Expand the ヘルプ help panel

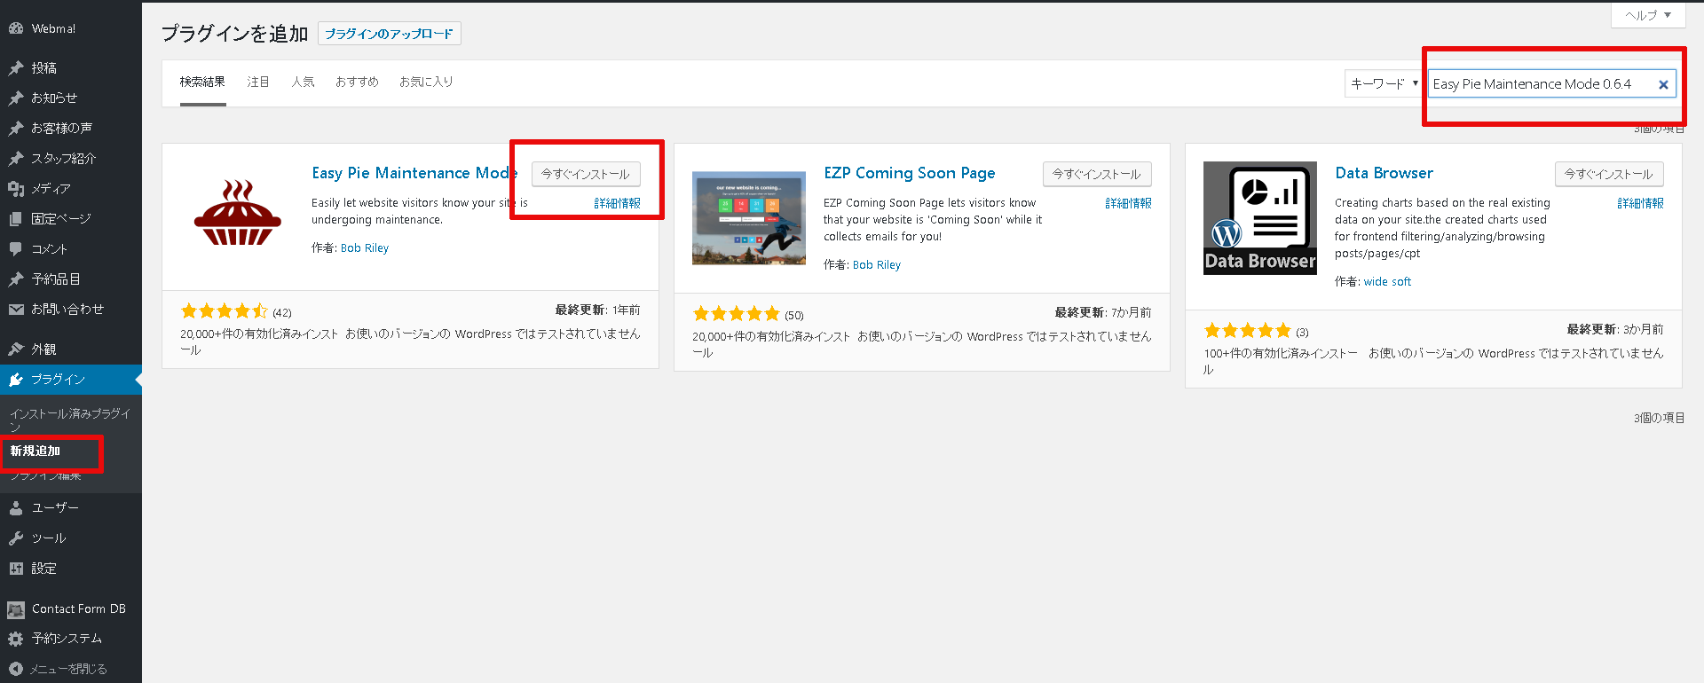pos(1648,15)
